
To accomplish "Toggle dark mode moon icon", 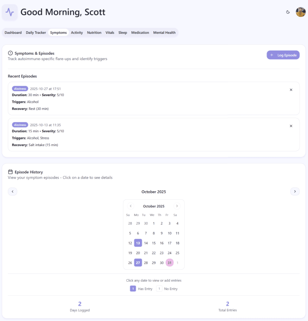I will click(x=288, y=12).
